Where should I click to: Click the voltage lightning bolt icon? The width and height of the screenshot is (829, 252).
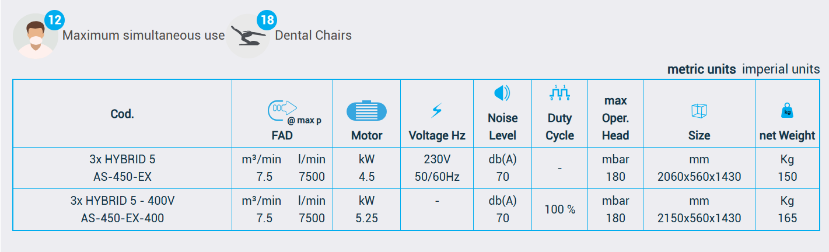436,110
